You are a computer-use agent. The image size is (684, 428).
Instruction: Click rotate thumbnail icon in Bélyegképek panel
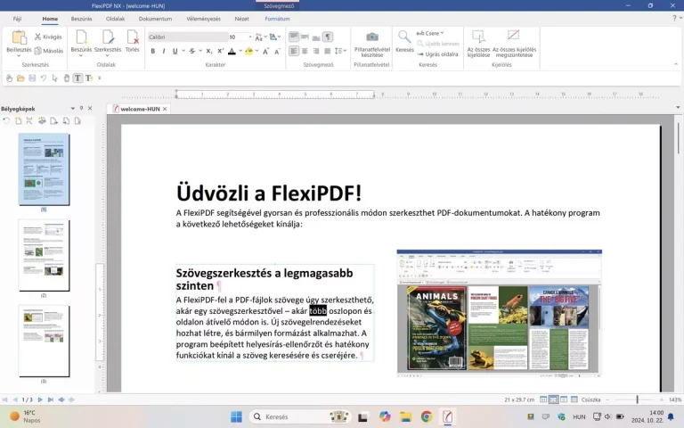[6, 121]
